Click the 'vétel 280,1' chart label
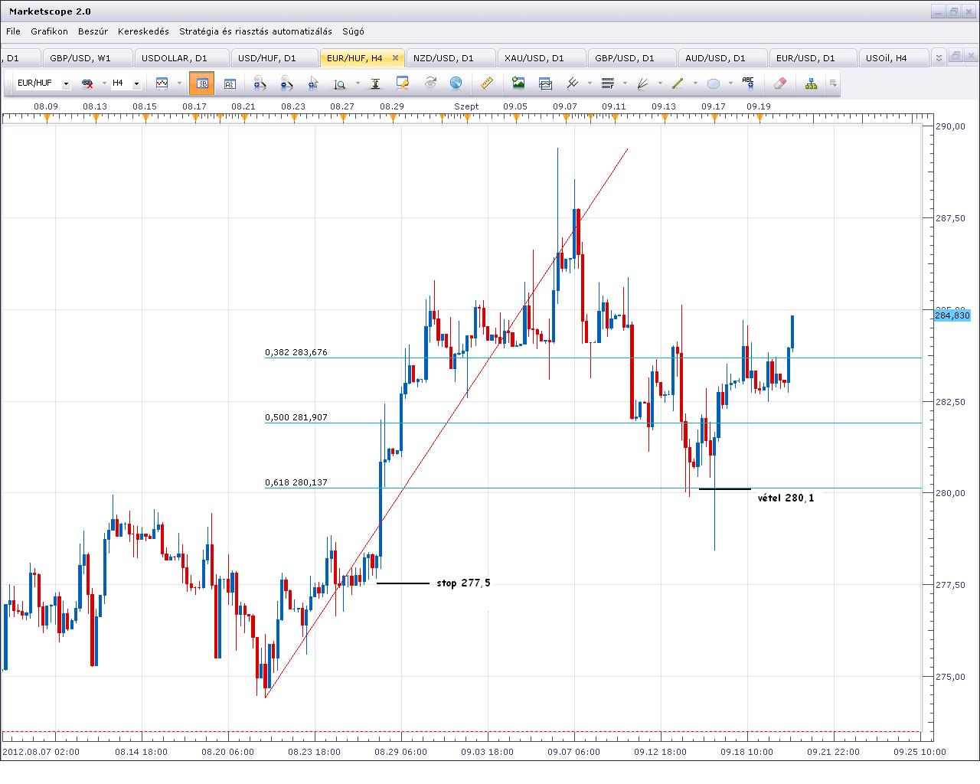Viewport: 980px width, 784px height. [x=786, y=498]
